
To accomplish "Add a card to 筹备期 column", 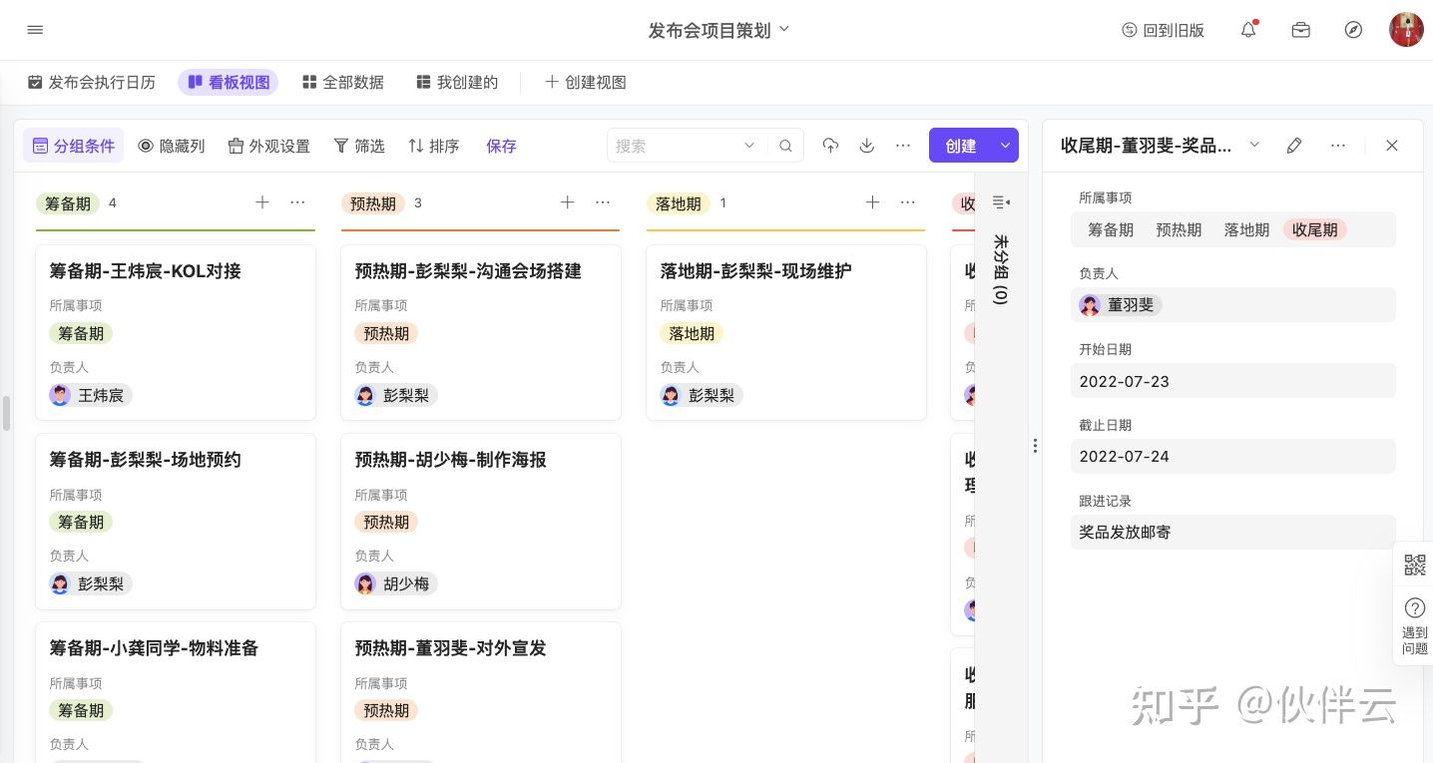I will pyautogui.click(x=262, y=202).
